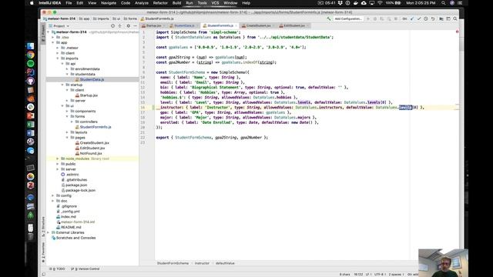
Task: Collapse the imports folder
Action: pos(58,58)
